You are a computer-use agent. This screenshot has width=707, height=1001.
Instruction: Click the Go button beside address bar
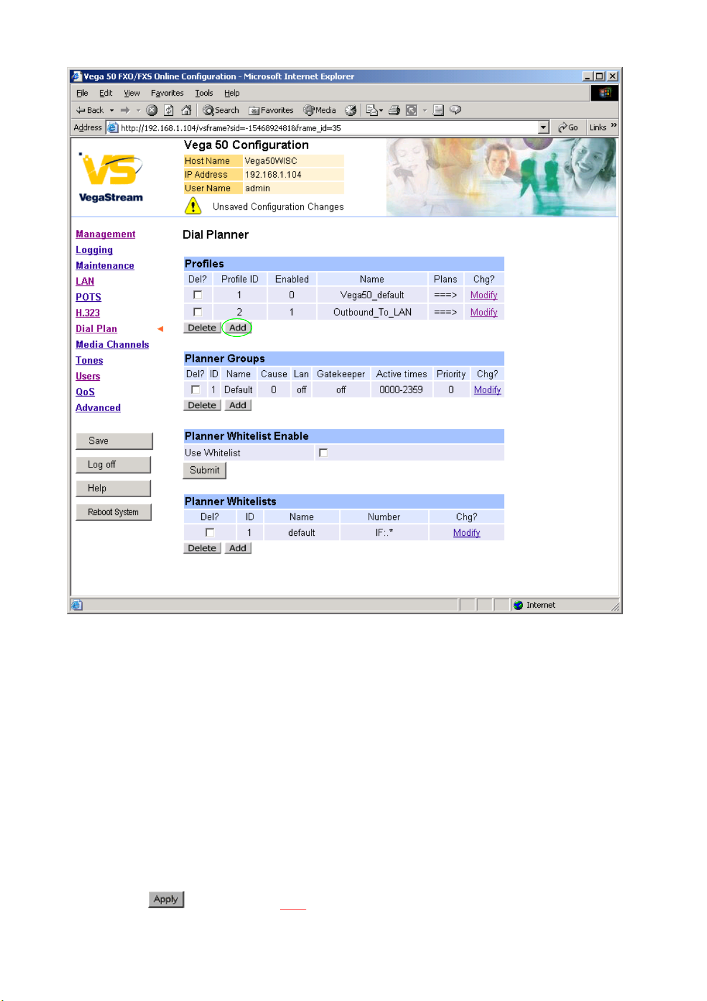point(568,127)
